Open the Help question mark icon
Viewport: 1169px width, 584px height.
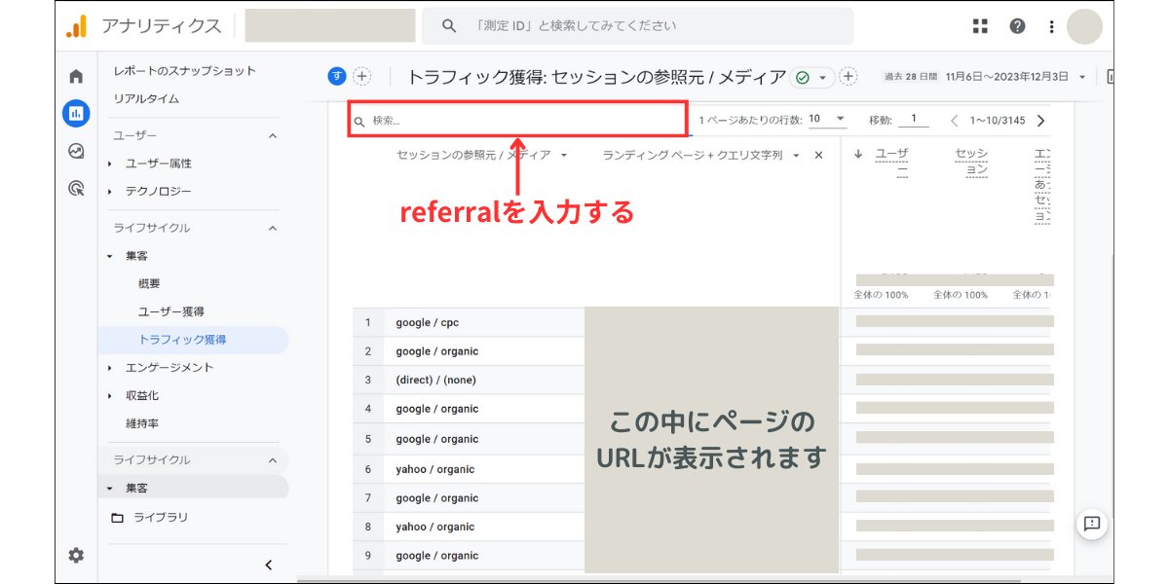click(1017, 26)
